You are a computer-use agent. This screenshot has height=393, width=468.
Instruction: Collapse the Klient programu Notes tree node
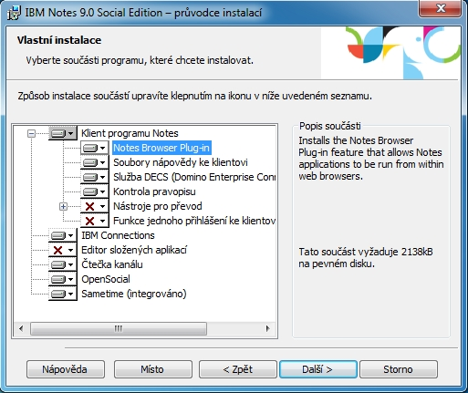point(31,133)
